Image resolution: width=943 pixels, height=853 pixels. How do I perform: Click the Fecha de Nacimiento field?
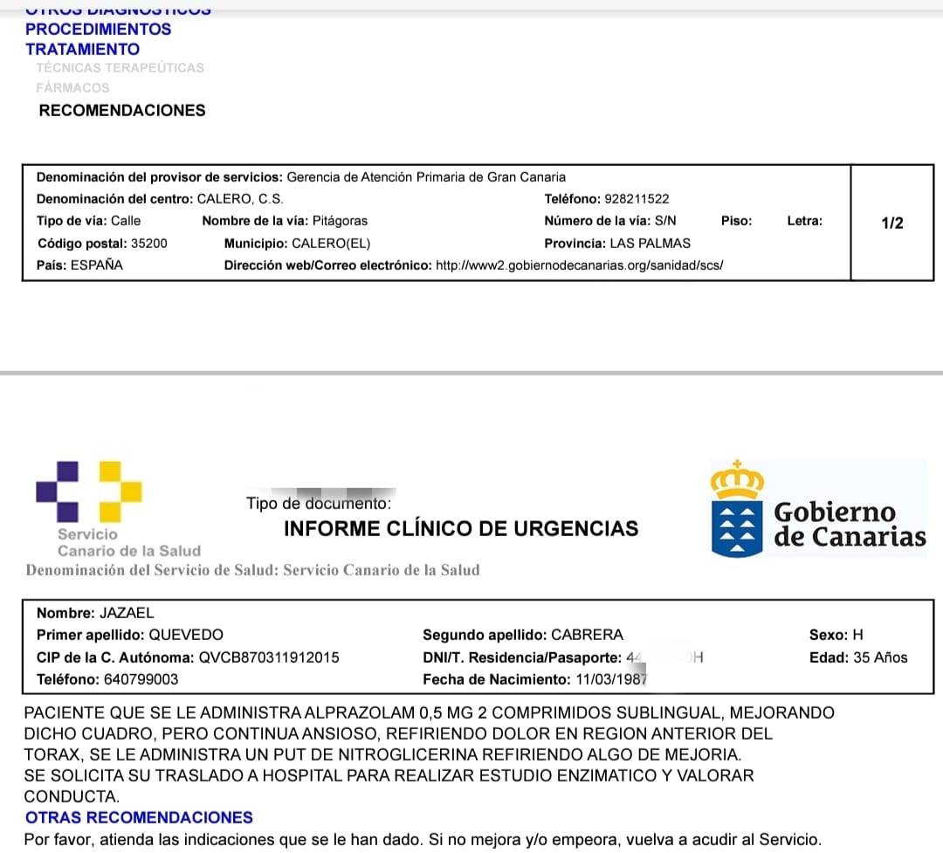click(x=534, y=679)
